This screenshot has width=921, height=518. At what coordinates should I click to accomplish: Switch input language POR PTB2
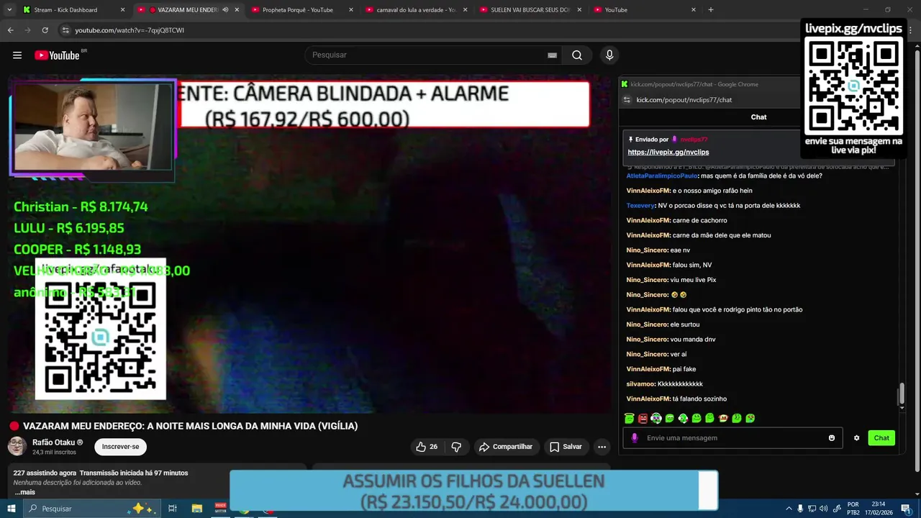[853, 509]
